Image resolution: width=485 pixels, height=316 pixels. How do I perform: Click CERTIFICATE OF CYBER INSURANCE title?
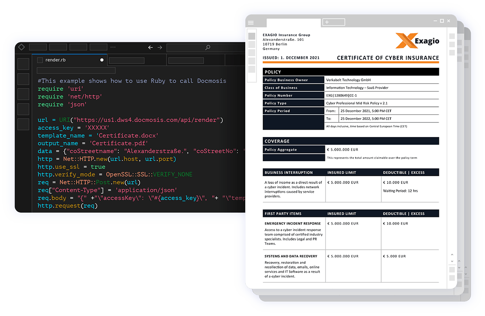388,58
